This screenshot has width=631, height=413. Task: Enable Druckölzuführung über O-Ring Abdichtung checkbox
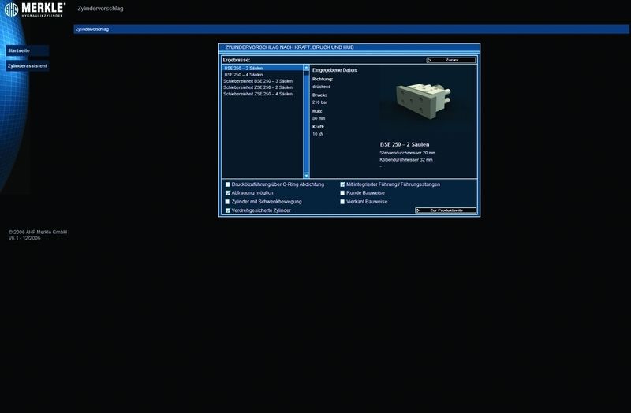(228, 184)
